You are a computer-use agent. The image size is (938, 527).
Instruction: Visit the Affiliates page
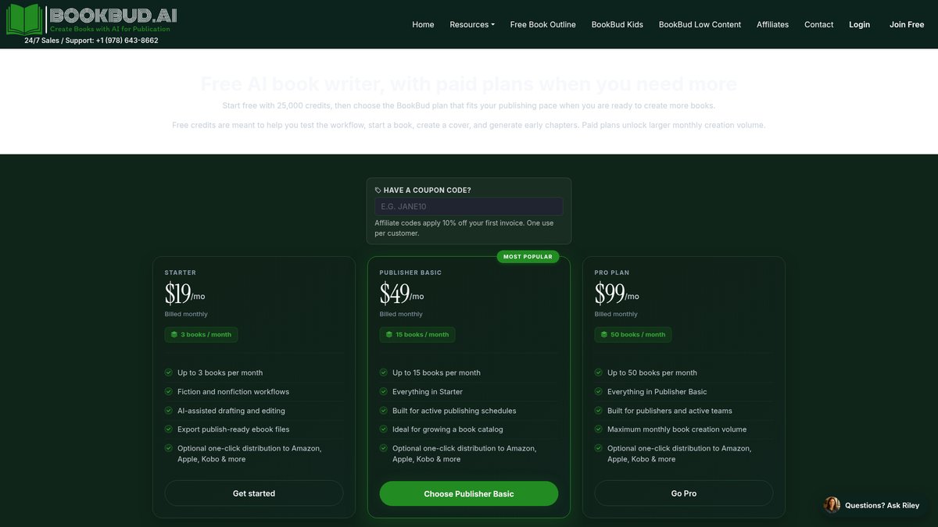pyautogui.click(x=772, y=24)
